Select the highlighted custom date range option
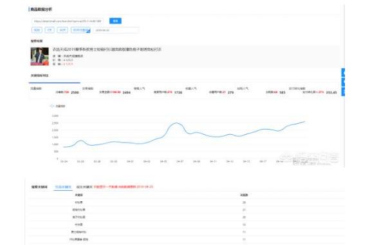Image resolution: width=381 pixels, height=245 pixels. pyautogui.click(x=80, y=30)
